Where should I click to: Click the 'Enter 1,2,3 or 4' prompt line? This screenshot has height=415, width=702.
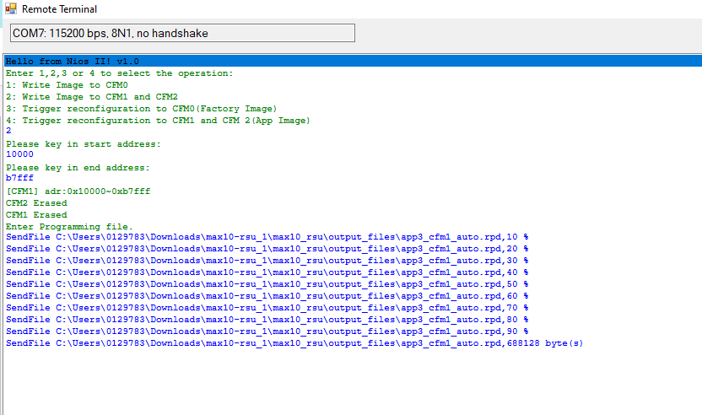point(119,73)
